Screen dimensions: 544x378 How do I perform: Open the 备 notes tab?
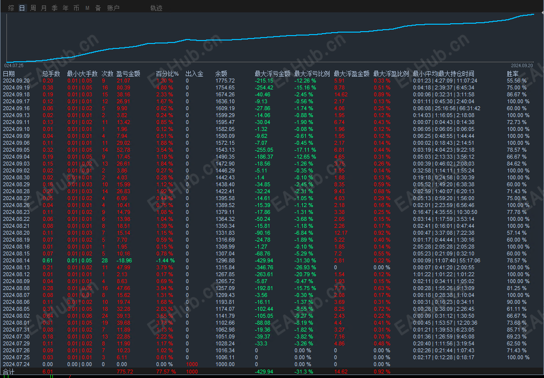coord(98,8)
